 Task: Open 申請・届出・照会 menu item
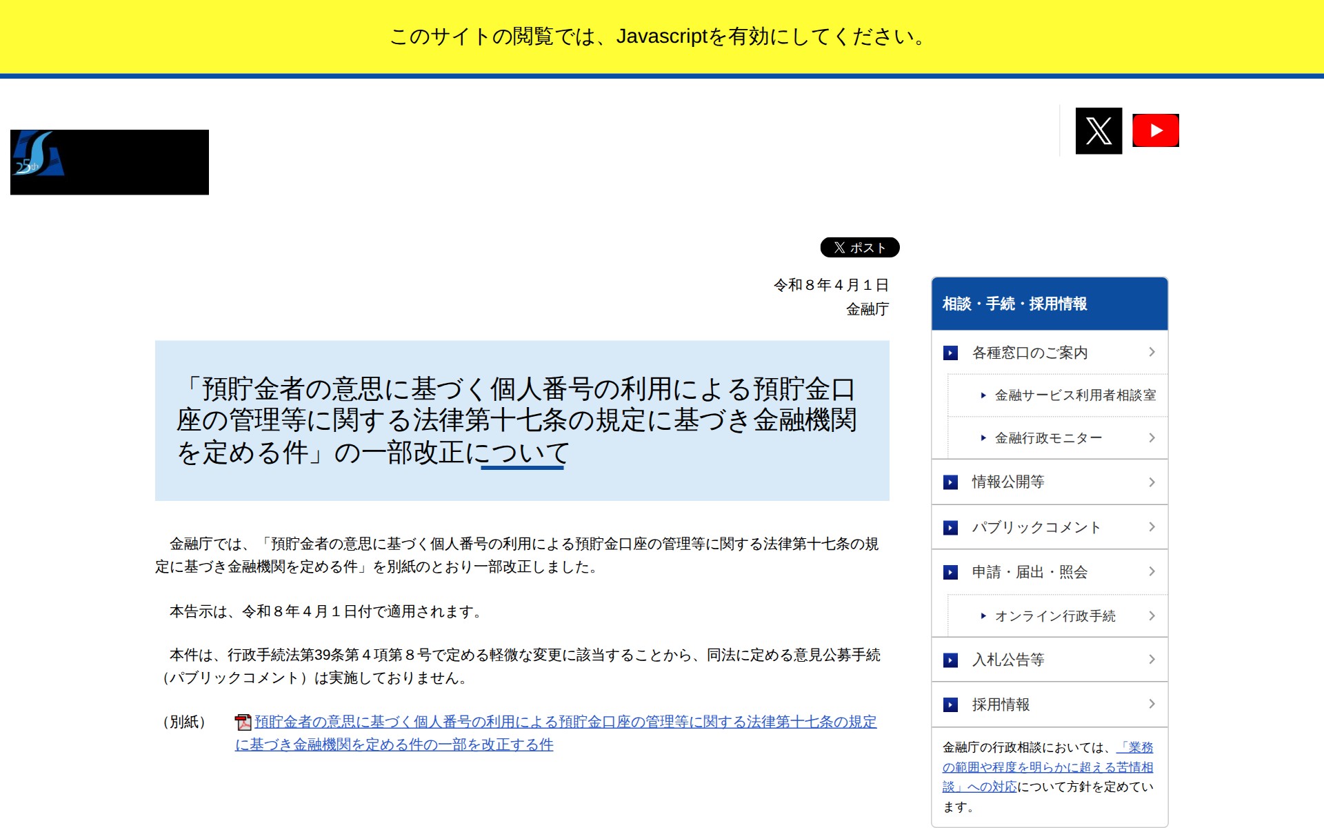1029,572
